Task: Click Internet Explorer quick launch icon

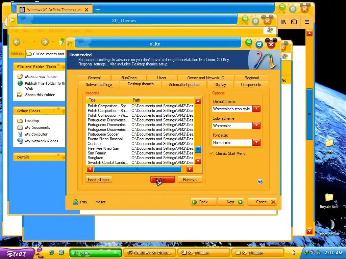Action: coord(52,253)
